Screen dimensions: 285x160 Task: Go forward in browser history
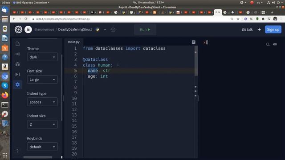(x=20, y=19)
